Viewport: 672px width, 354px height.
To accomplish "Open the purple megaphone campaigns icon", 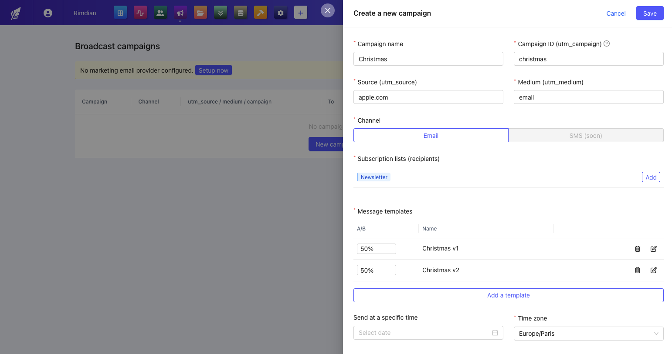I will (x=180, y=13).
